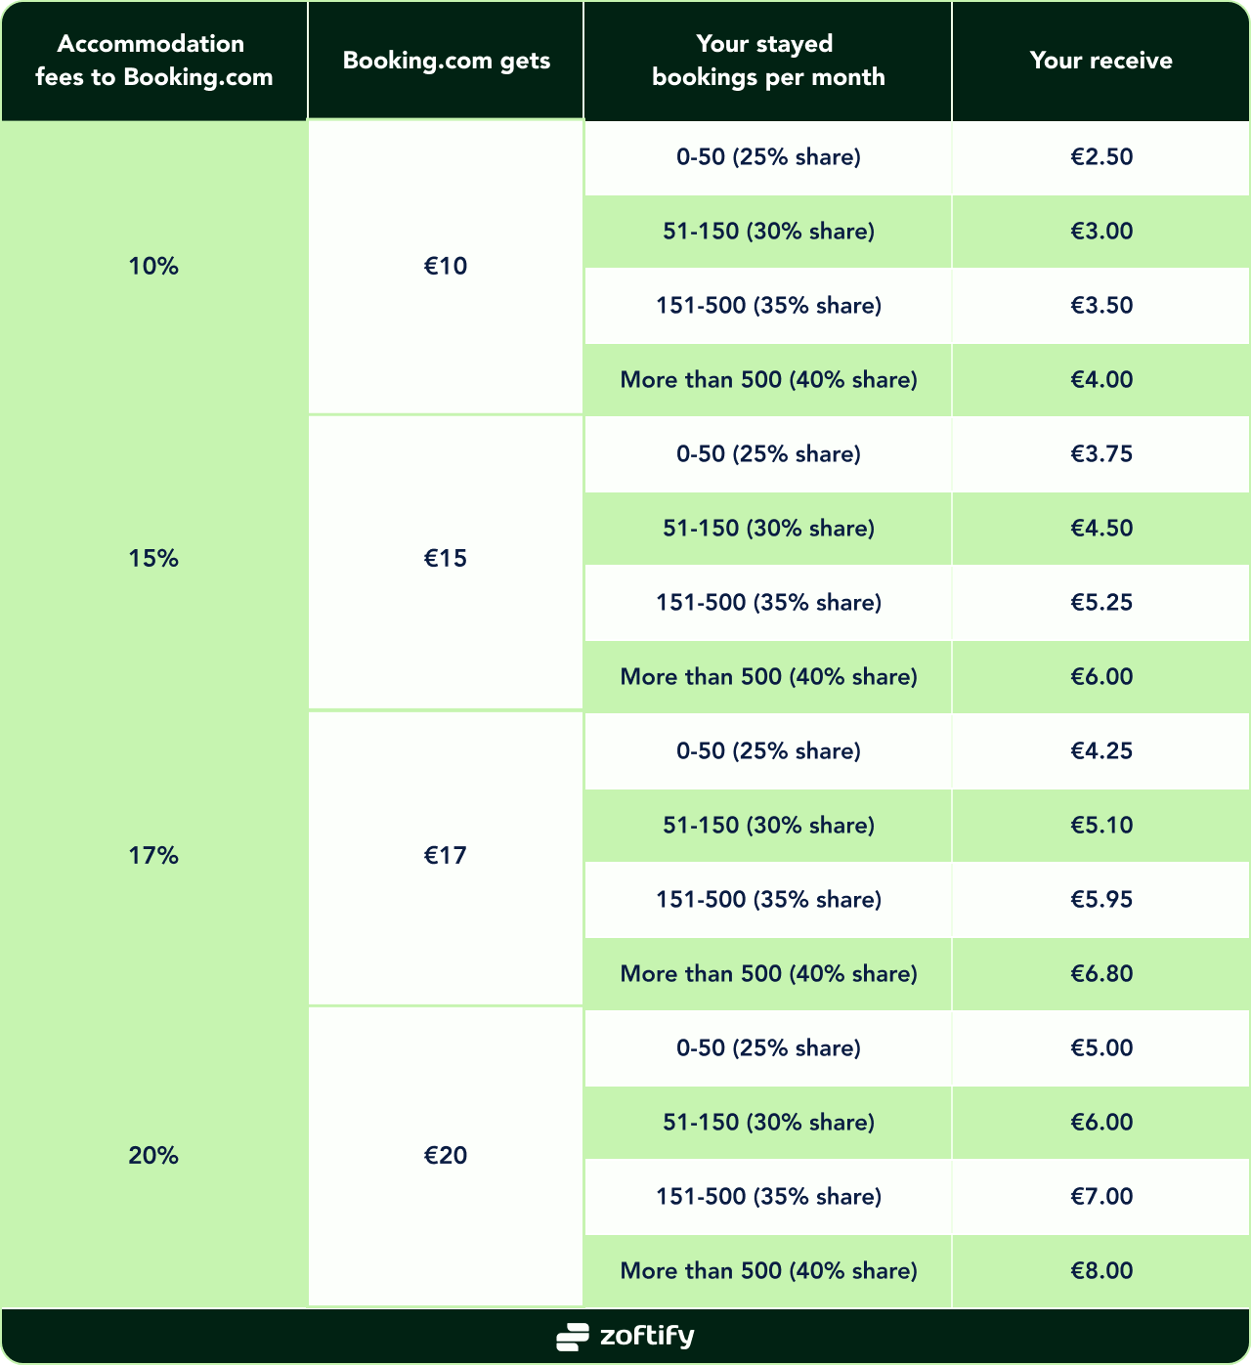Click the €3.00 receive amount

click(x=1101, y=231)
